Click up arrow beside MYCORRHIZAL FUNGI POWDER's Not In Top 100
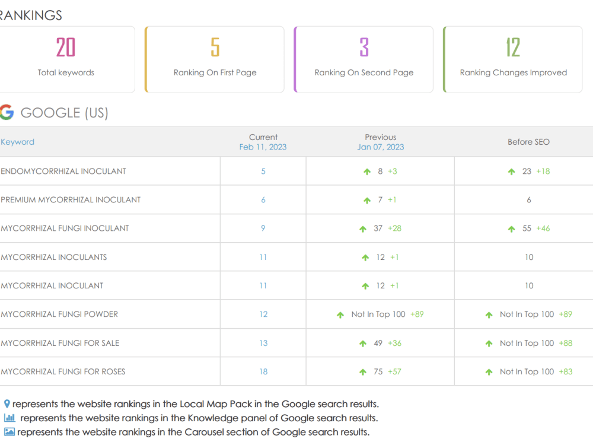Screen dimensions: 593x445 pos(340,314)
